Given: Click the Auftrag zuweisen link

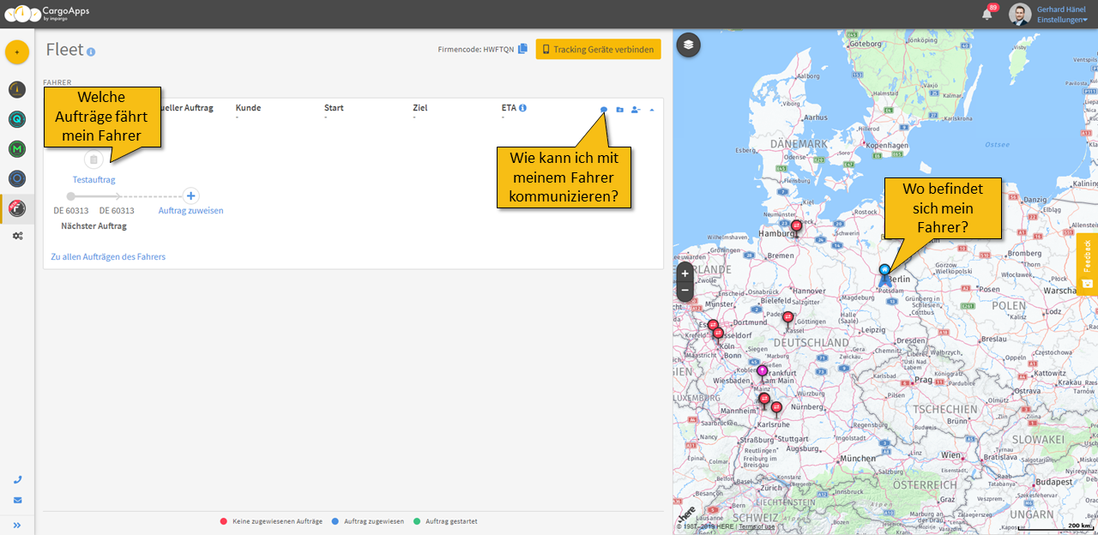Looking at the screenshot, I should [190, 210].
